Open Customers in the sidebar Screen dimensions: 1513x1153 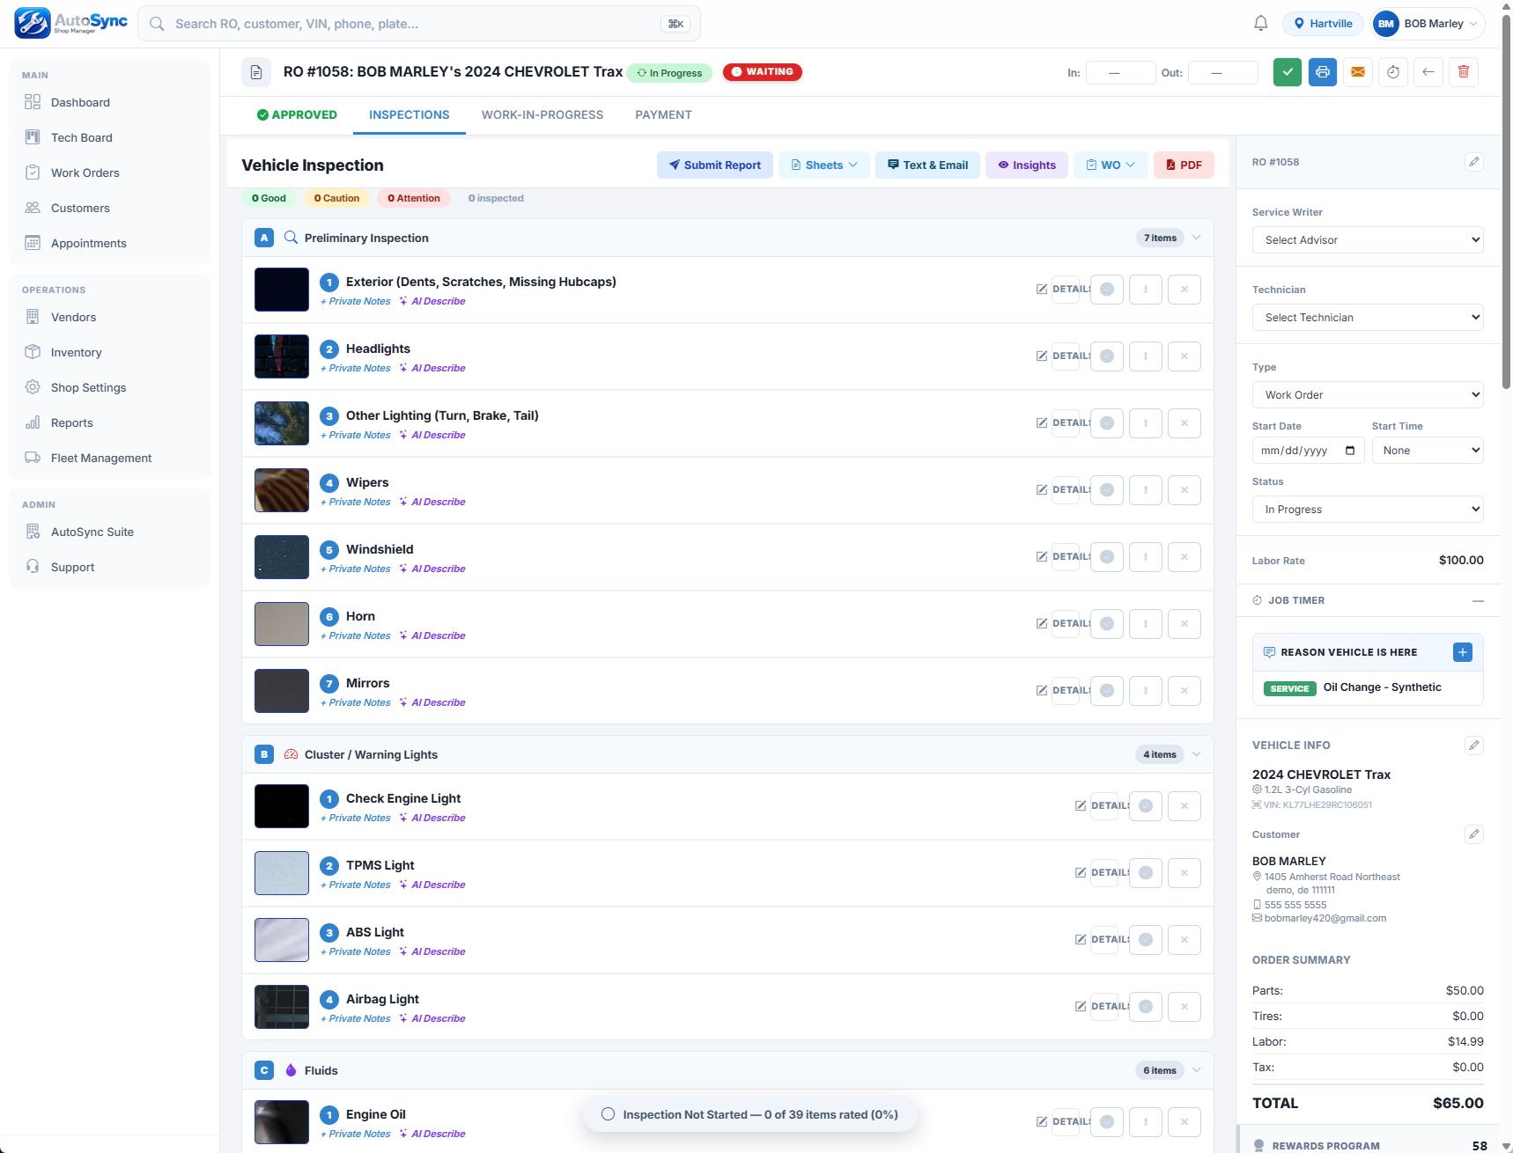coord(109,208)
